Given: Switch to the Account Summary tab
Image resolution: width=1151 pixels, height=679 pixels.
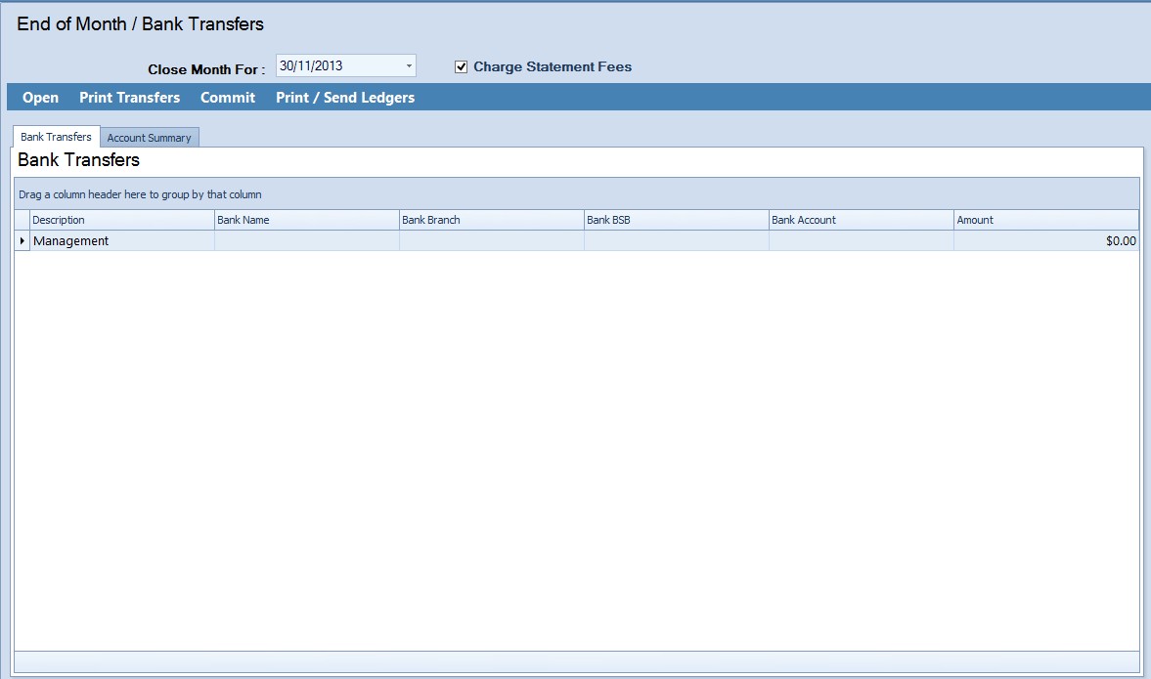Looking at the screenshot, I should (x=149, y=138).
